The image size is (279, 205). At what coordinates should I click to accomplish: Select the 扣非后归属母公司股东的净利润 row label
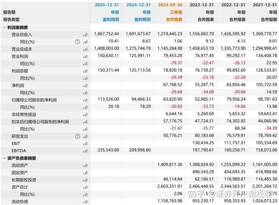coord(40,122)
